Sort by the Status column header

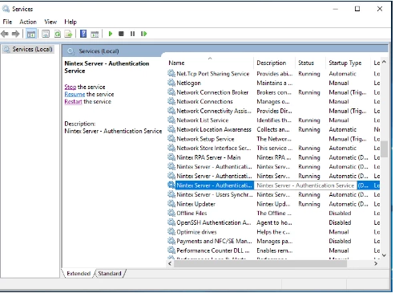point(311,63)
